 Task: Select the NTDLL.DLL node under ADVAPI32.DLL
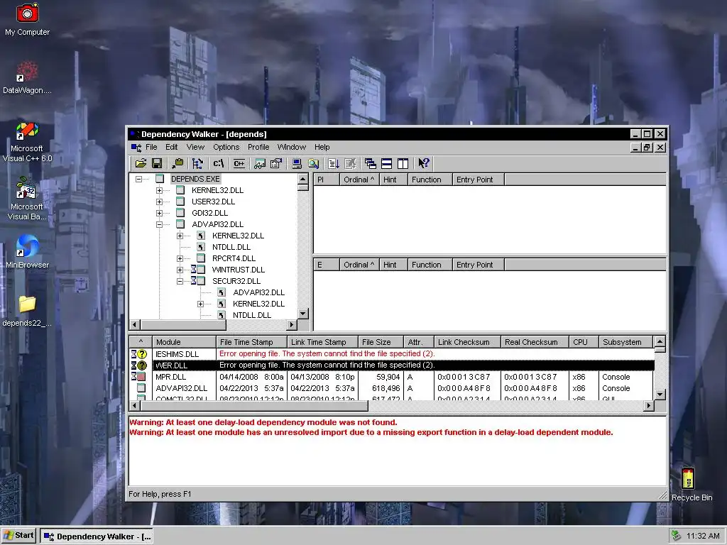[x=231, y=247]
